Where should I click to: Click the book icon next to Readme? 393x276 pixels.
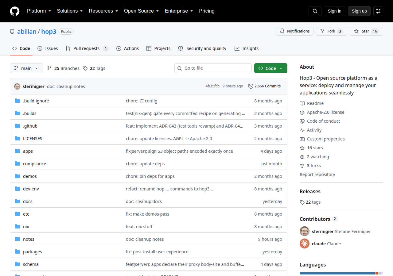(x=302, y=103)
